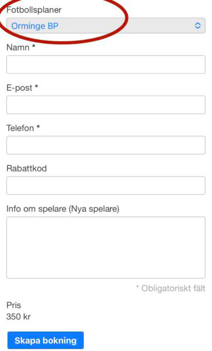Activate the Rabattkod input field
The image size is (212, 351).
106,185
